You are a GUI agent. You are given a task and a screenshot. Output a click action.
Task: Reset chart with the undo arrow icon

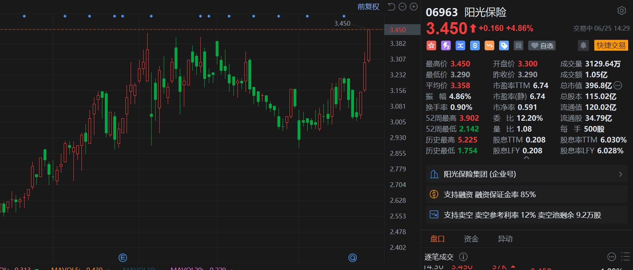click(x=391, y=6)
